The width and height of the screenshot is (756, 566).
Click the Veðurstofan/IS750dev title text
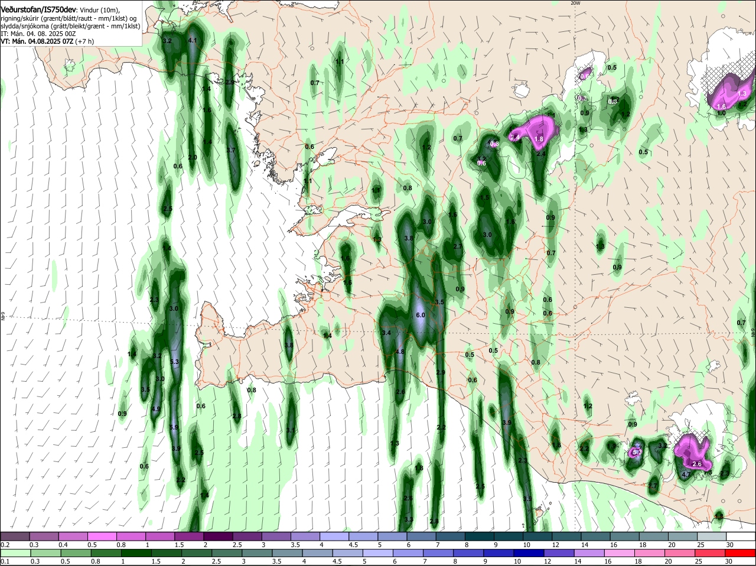38,9
